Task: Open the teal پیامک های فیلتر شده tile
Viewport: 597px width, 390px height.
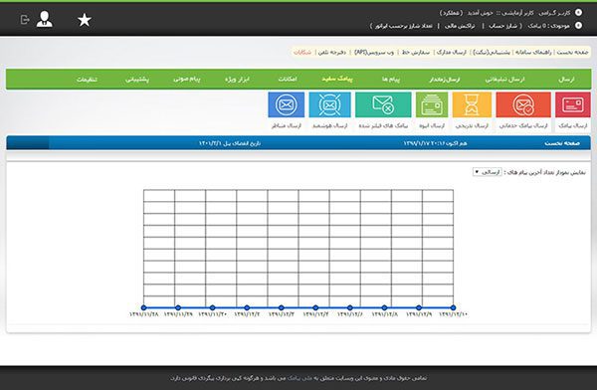Action: 383,104
